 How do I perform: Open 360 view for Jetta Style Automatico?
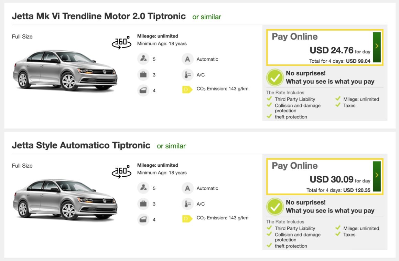pos(121,171)
